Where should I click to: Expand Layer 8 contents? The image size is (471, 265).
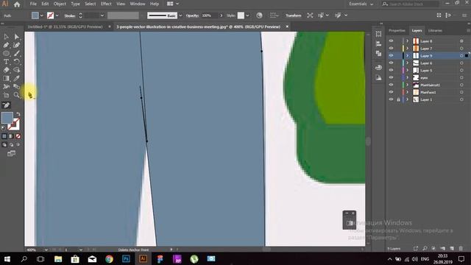[x=408, y=41]
